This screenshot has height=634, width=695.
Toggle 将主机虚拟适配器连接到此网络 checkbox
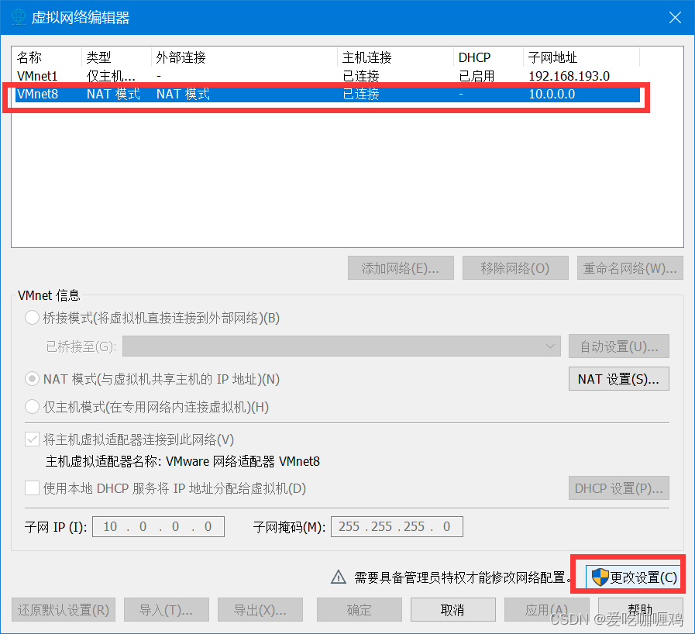click(32, 439)
